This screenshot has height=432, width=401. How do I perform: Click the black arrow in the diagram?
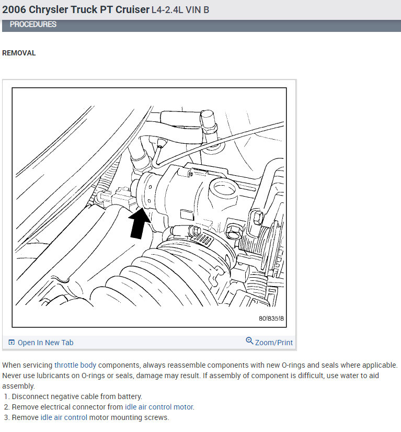[140, 224]
